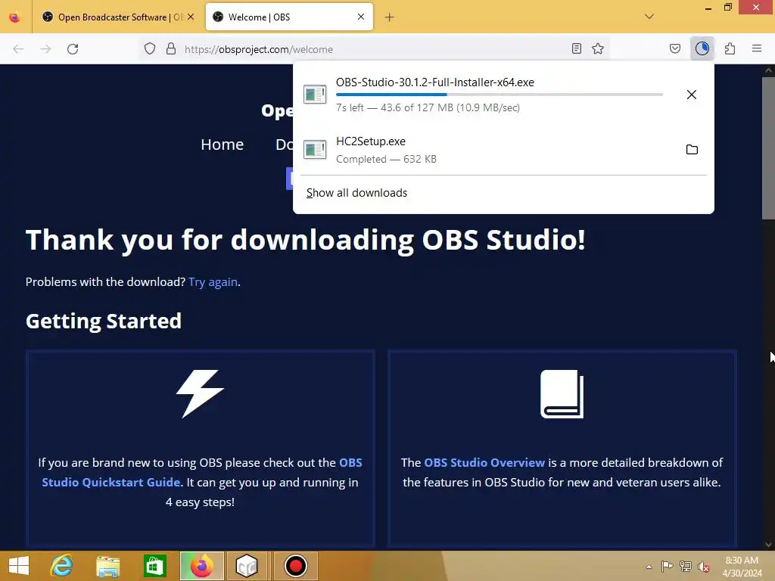The width and height of the screenshot is (775, 581).
Task: Open the red record button app
Action: point(296,566)
